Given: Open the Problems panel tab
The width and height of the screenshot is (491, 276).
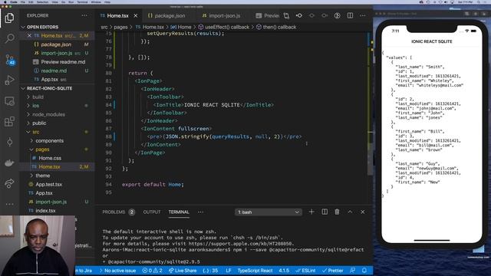Looking at the screenshot, I should [118, 212].
